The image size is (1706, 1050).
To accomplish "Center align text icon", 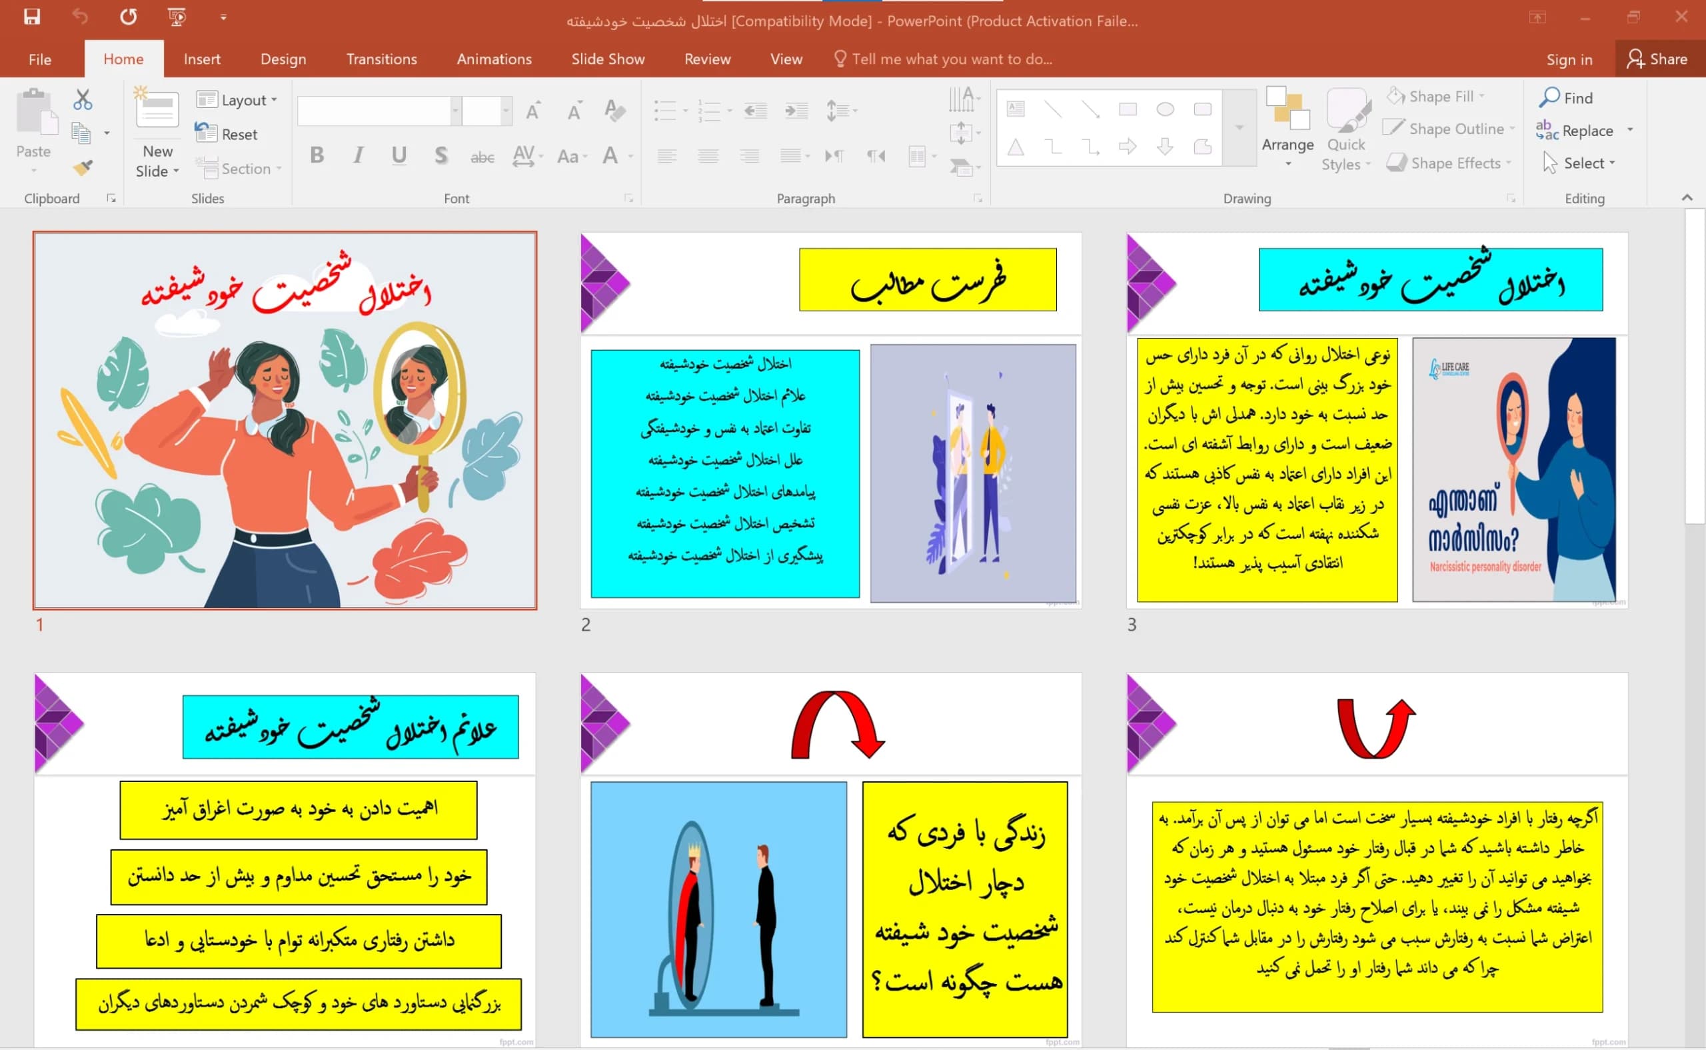I will (x=708, y=155).
